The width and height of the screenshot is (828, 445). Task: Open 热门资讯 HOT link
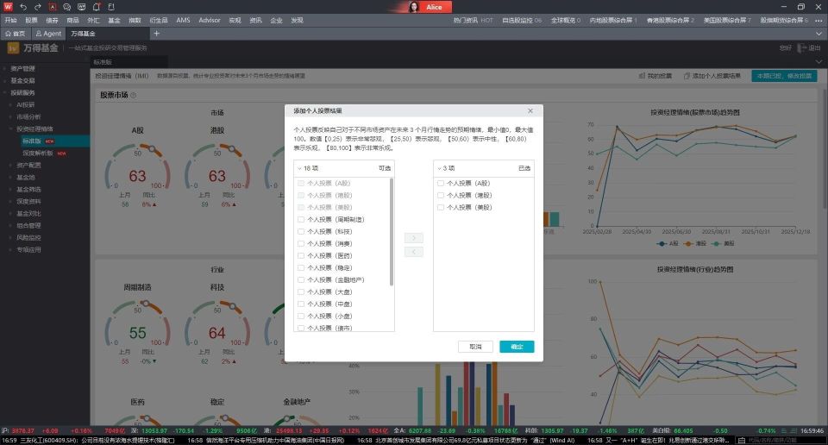[x=474, y=20]
